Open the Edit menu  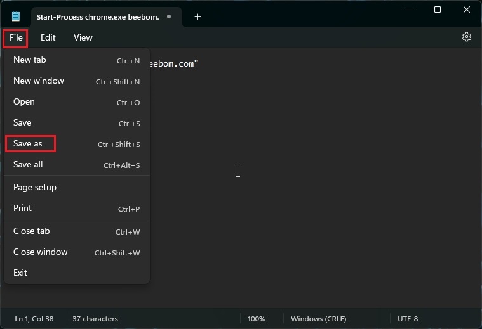click(x=48, y=38)
